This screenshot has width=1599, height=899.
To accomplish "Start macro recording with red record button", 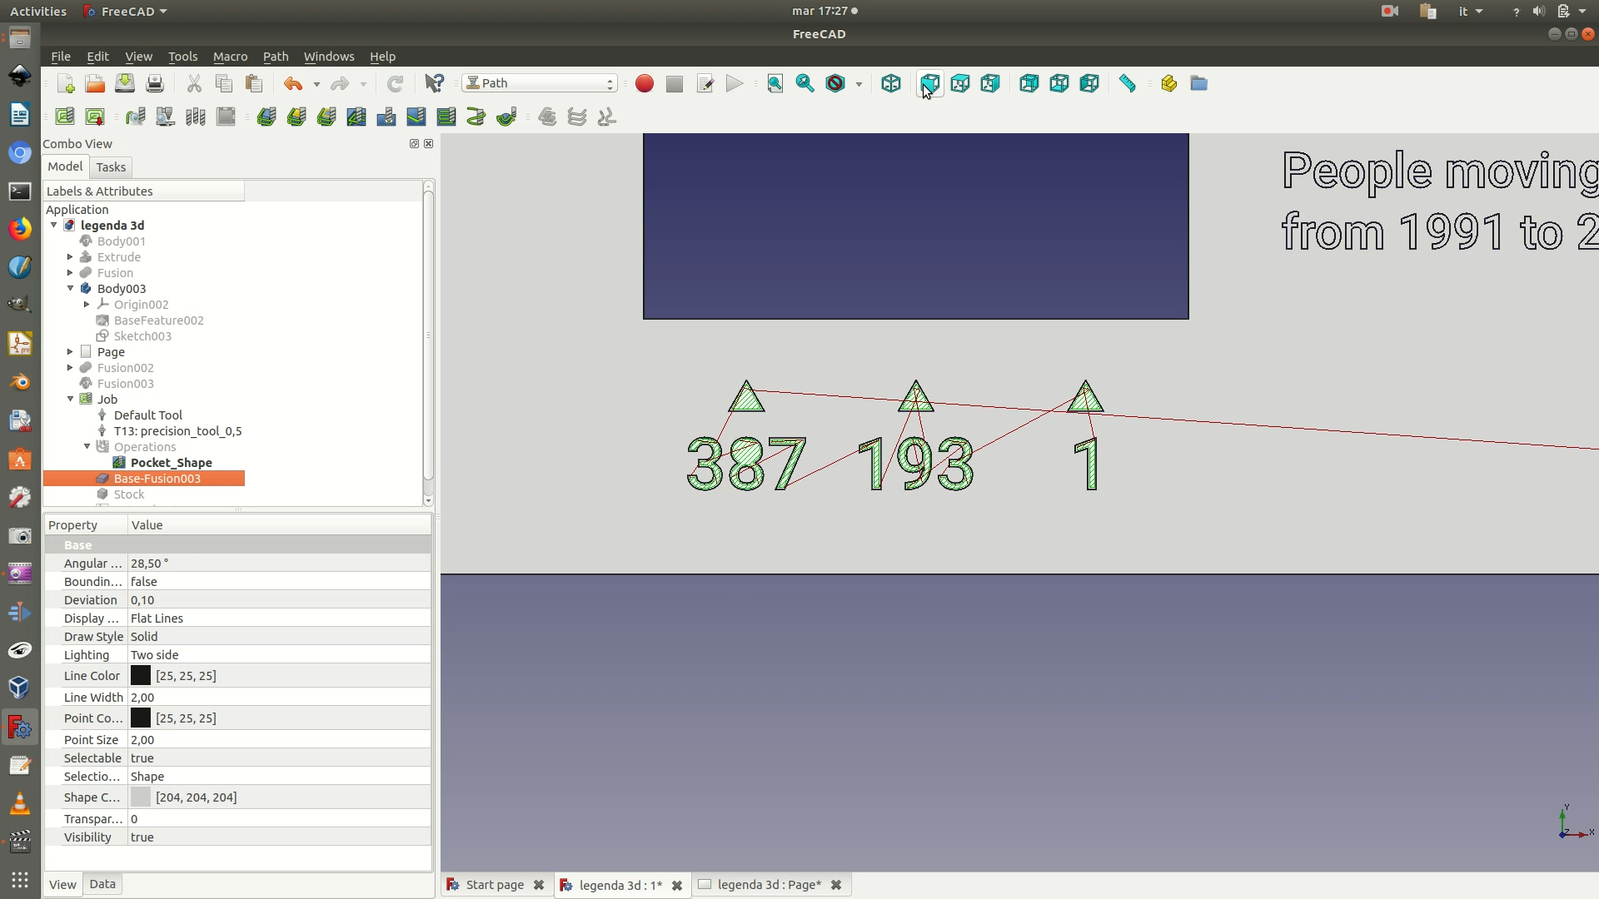I will pos(644,83).
